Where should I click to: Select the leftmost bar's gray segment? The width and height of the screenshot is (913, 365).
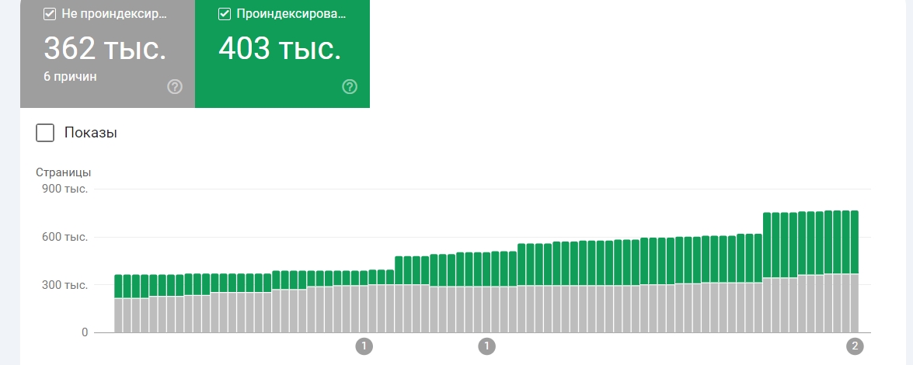click(118, 315)
